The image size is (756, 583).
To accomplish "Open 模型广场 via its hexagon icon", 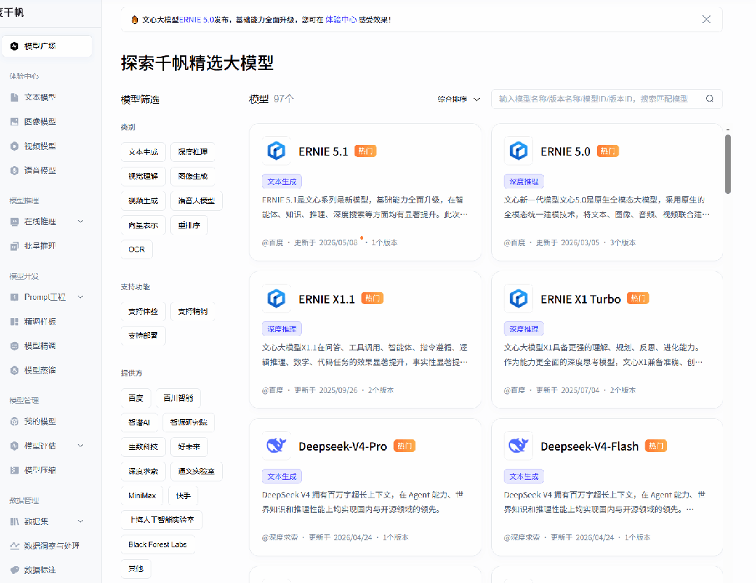I will click(x=15, y=46).
